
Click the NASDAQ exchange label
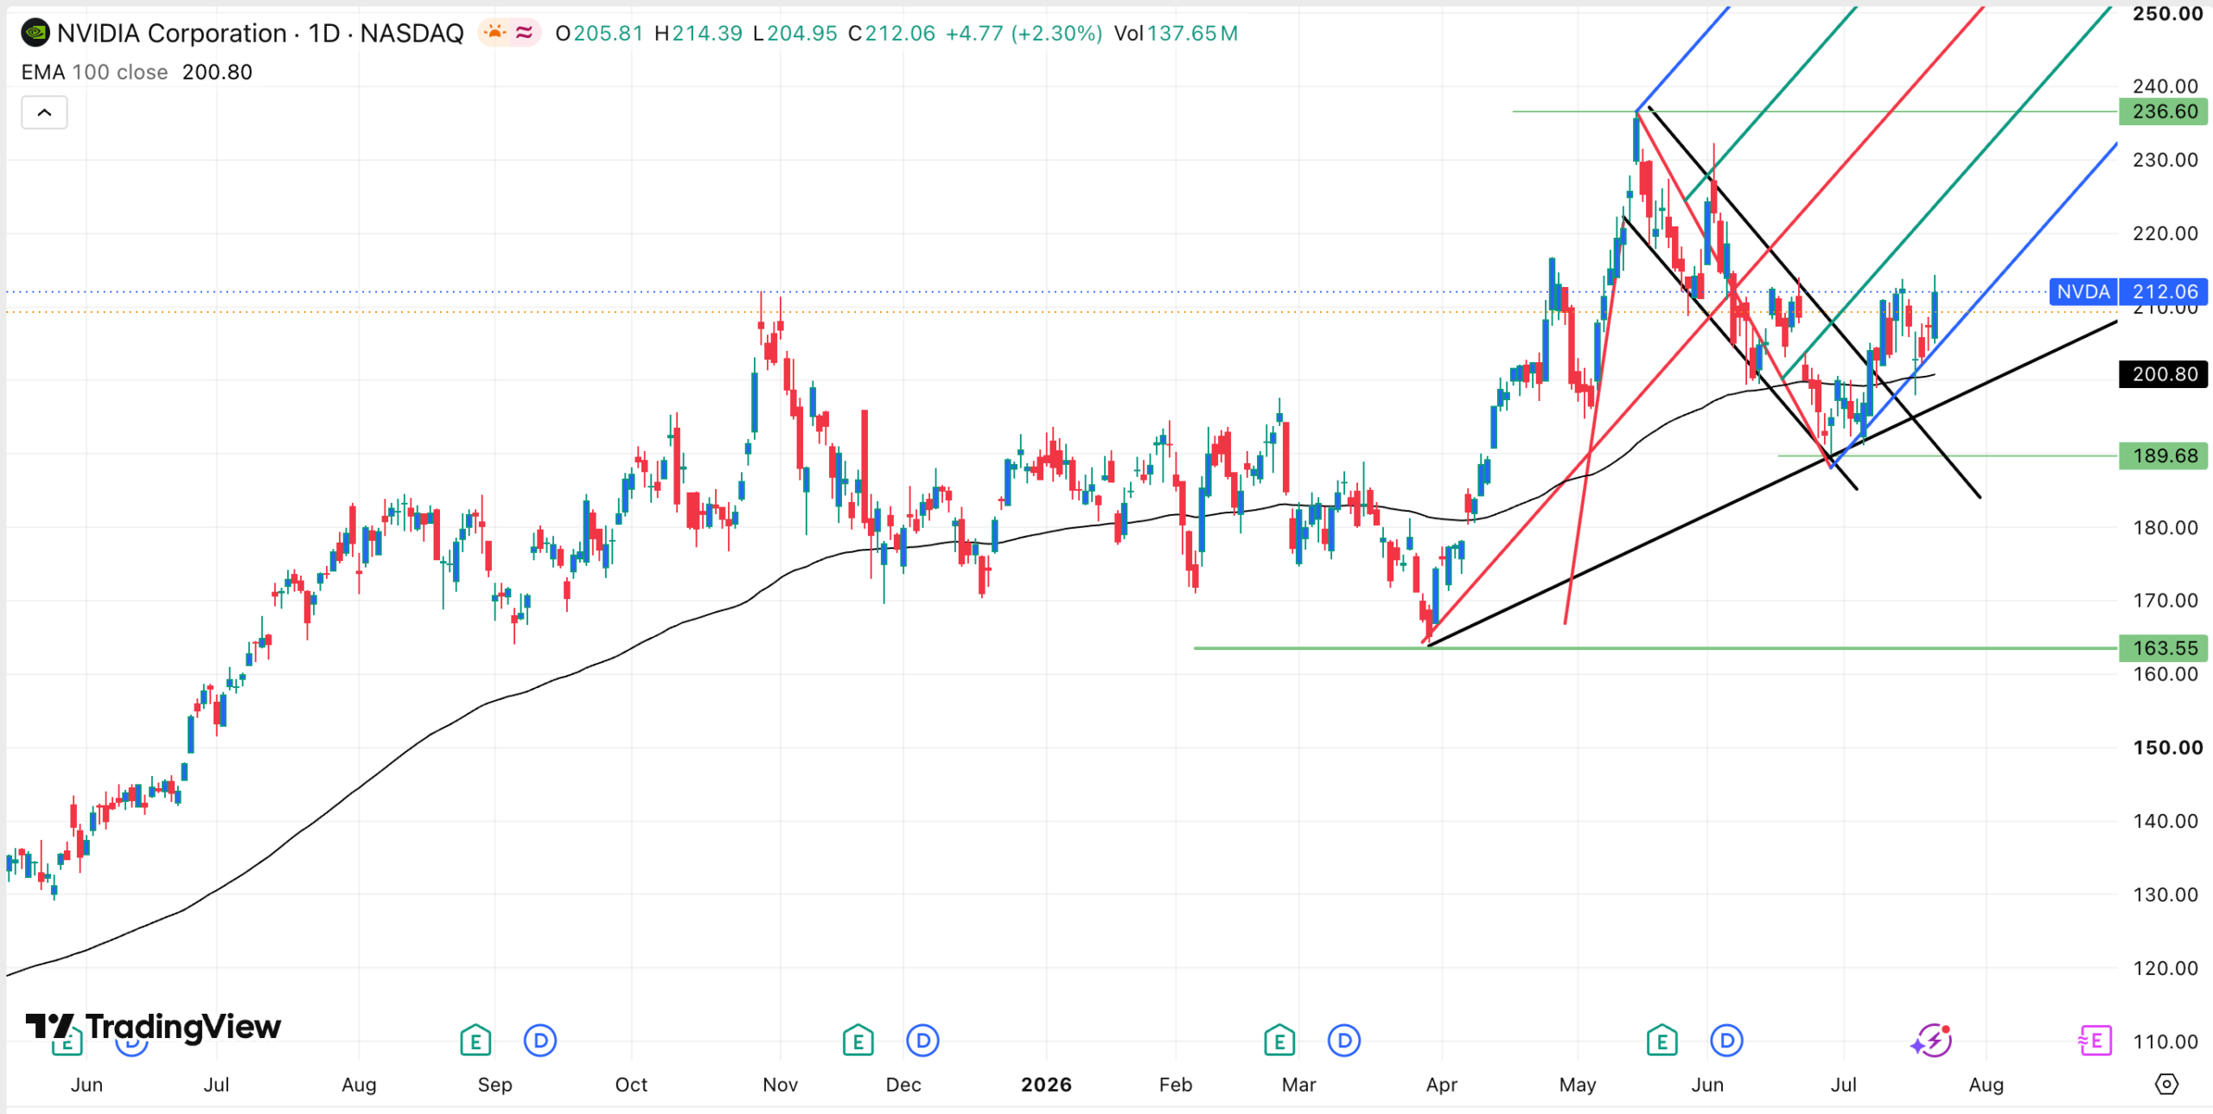coord(411,34)
